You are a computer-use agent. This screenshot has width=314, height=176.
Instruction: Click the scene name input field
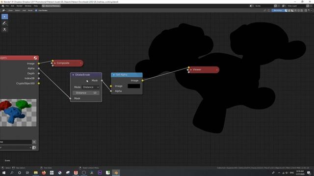pos(16,142)
